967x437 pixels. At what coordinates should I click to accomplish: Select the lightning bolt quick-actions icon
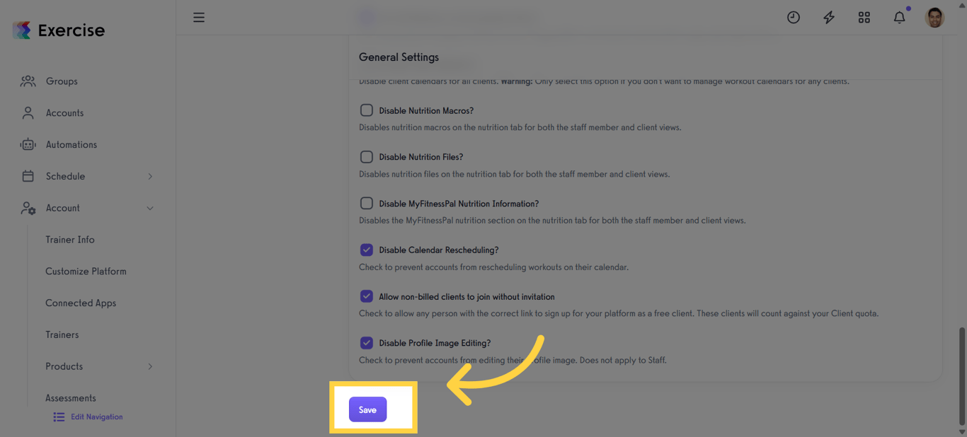(x=829, y=17)
